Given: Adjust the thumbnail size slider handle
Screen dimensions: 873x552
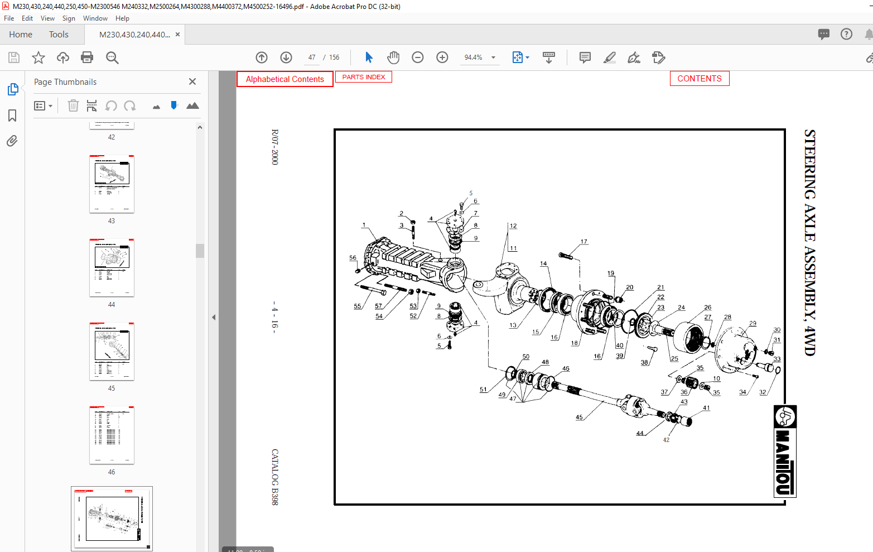Looking at the screenshot, I should [x=174, y=105].
